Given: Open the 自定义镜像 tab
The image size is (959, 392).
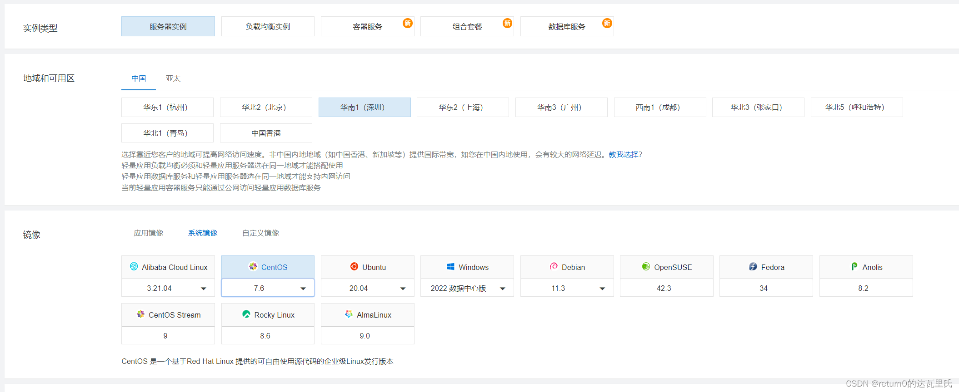Looking at the screenshot, I should tap(260, 233).
